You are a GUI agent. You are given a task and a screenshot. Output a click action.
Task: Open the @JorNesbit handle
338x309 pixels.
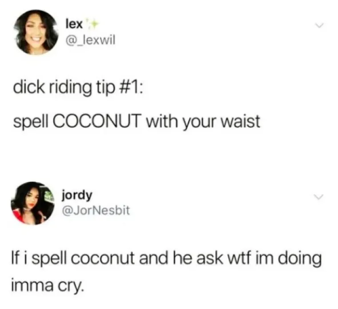pos(96,211)
